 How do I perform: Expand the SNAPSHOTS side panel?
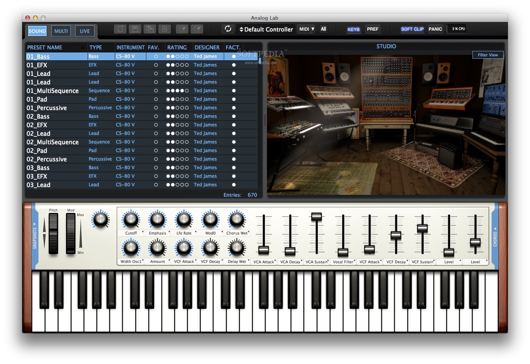tap(35, 236)
